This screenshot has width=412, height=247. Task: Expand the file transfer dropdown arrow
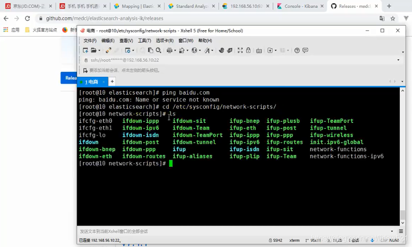pyautogui.click(x=187, y=51)
